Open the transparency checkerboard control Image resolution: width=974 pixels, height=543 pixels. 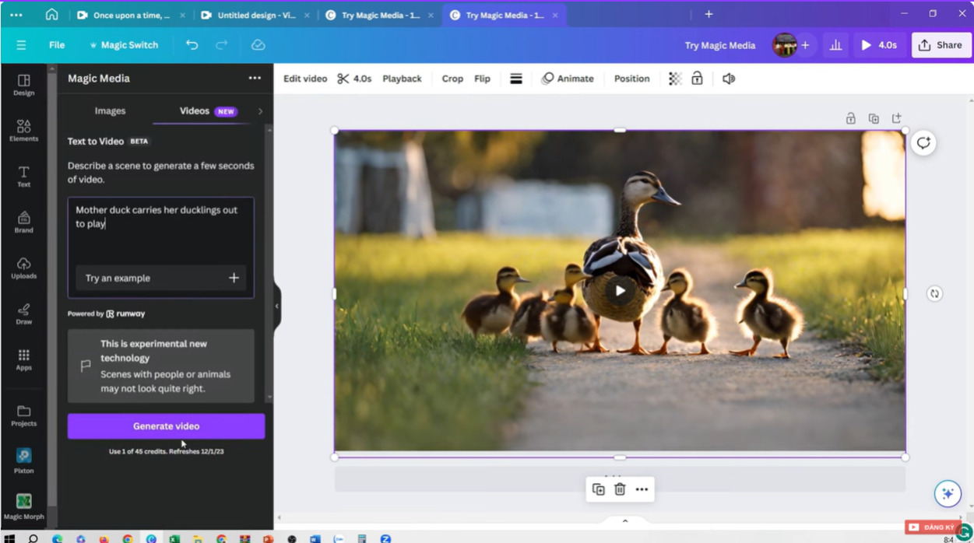675,79
